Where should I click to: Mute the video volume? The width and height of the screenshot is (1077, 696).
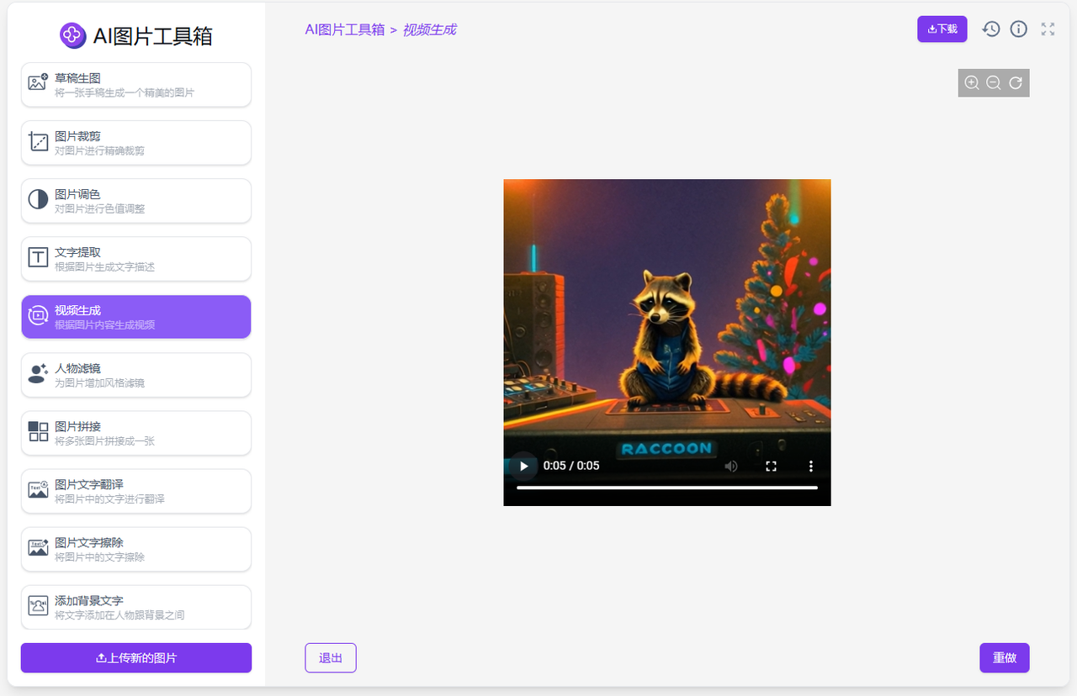coord(731,466)
